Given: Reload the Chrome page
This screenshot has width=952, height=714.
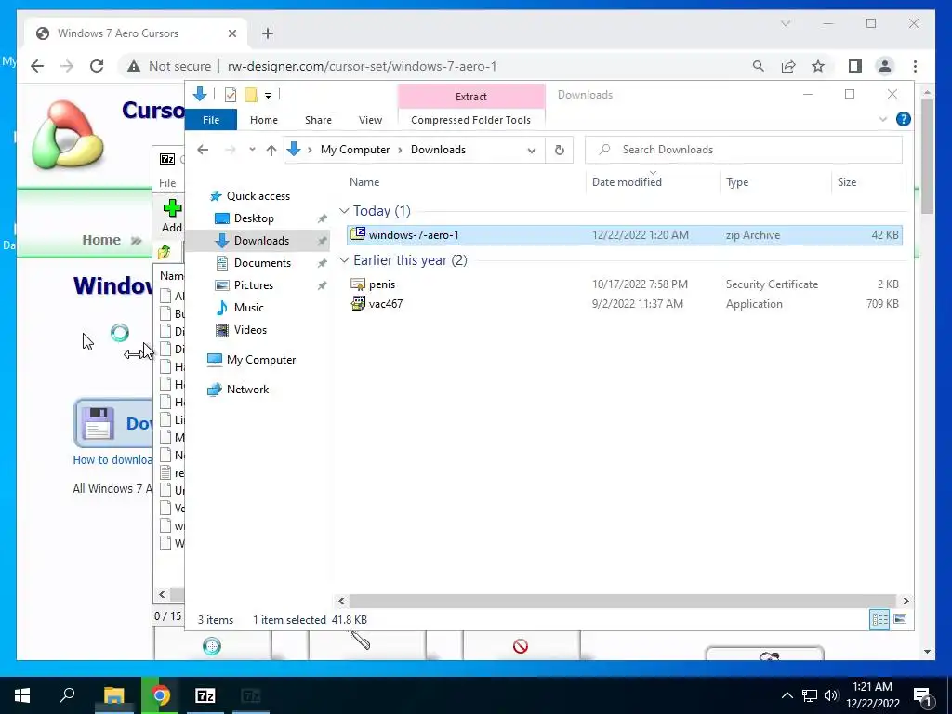Looking at the screenshot, I should coord(97,66).
